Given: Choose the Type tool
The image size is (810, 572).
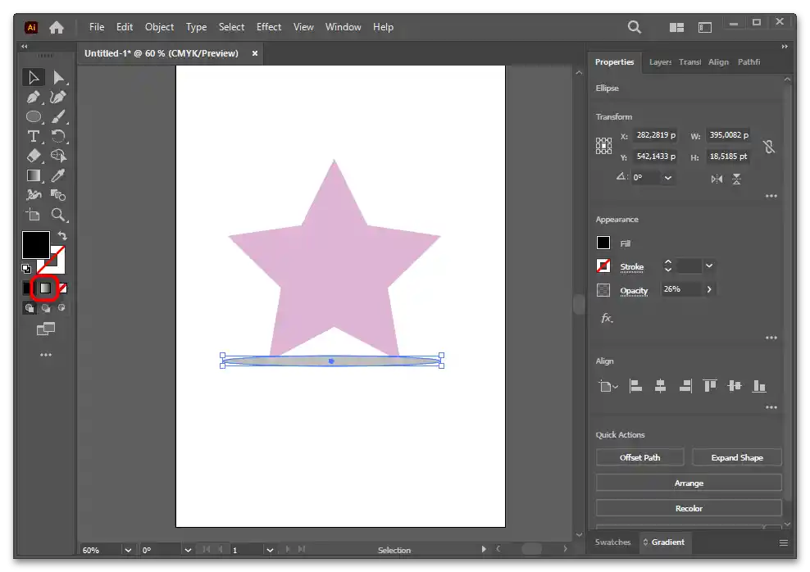Looking at the screenshot, I should [34, 137].
